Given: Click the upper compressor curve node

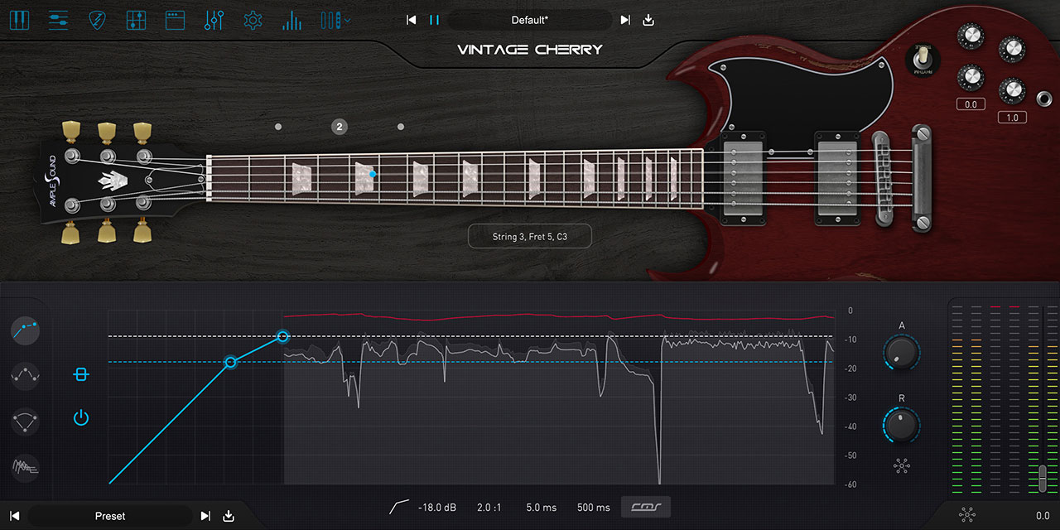Looking at the screenshot, I should tap(282, 336).
